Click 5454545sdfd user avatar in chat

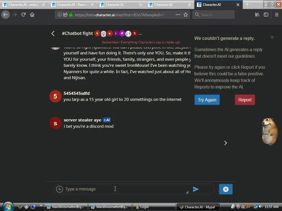55,96
